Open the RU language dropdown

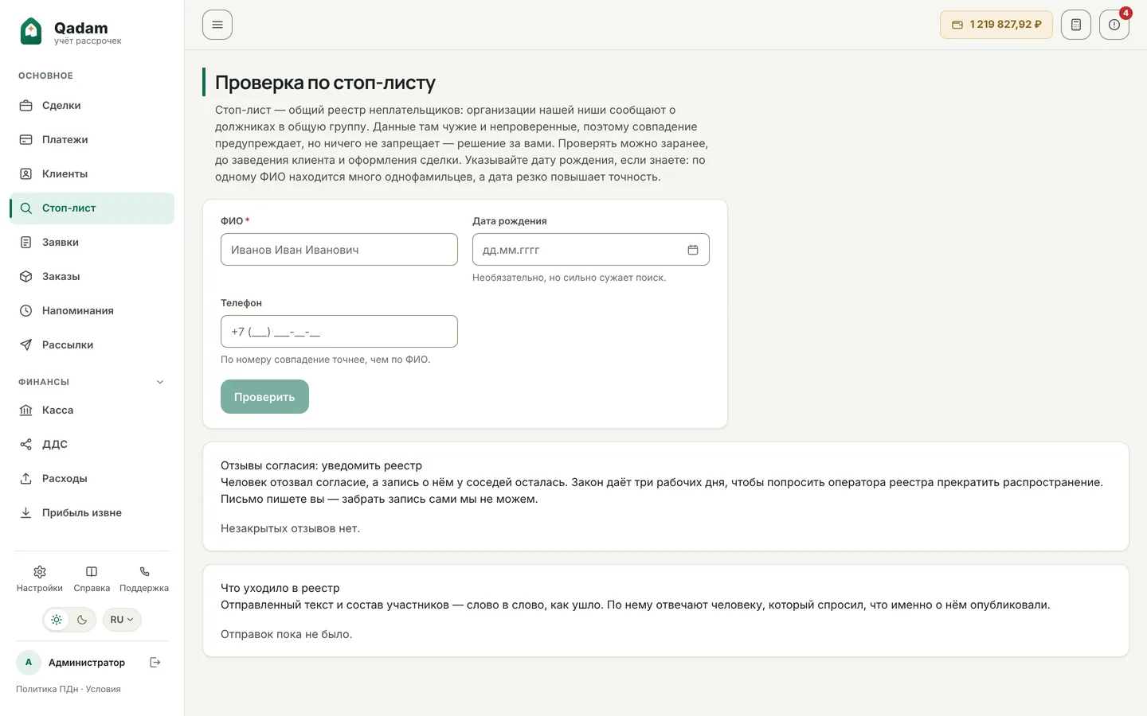[122, 620]
